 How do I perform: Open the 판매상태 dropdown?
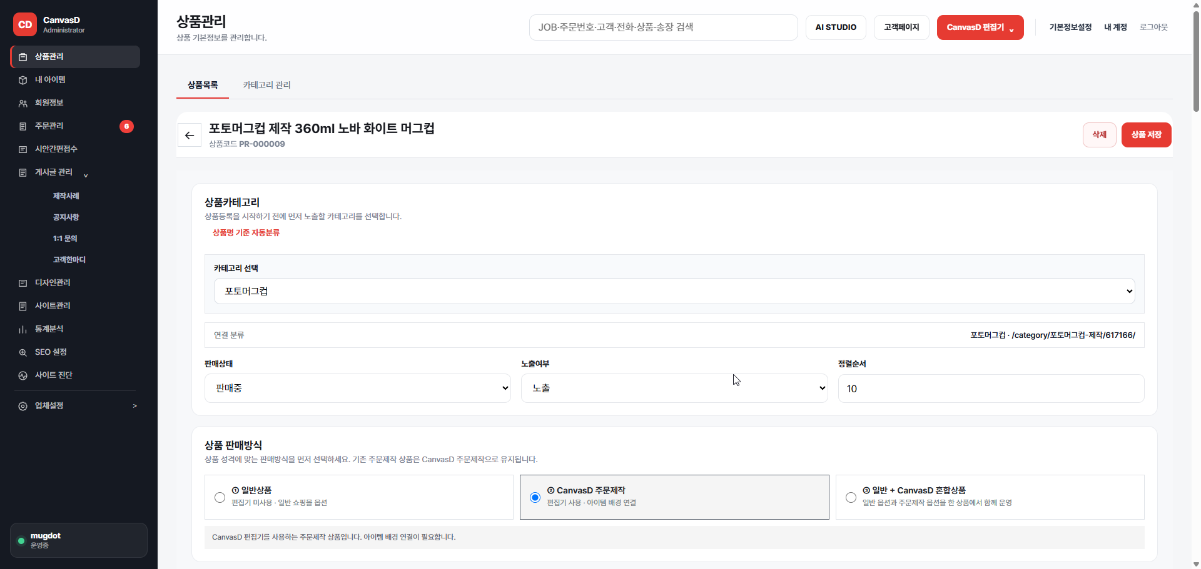pos(358,388)
